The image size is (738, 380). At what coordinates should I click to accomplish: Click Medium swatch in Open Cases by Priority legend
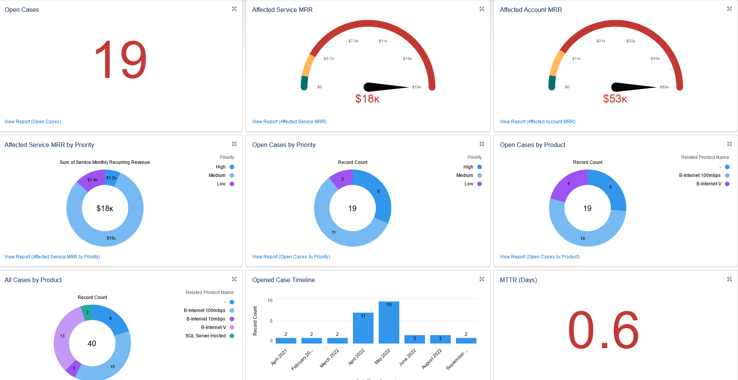(x=480, y=175)
